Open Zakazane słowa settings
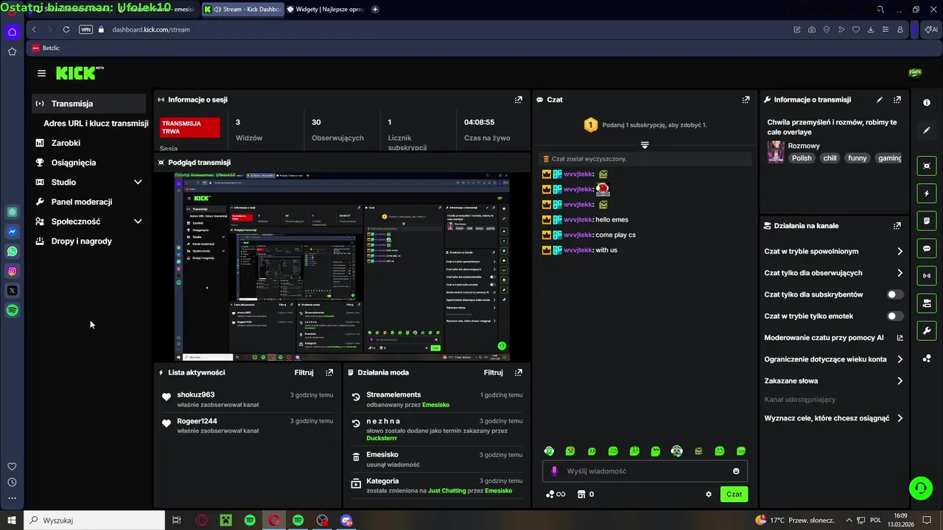 point(833,381)
